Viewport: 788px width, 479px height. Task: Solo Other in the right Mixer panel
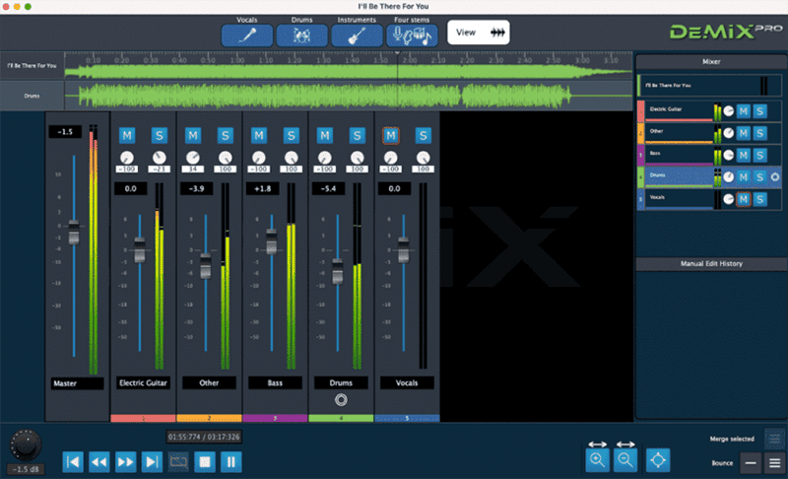[x=759, y=133]
